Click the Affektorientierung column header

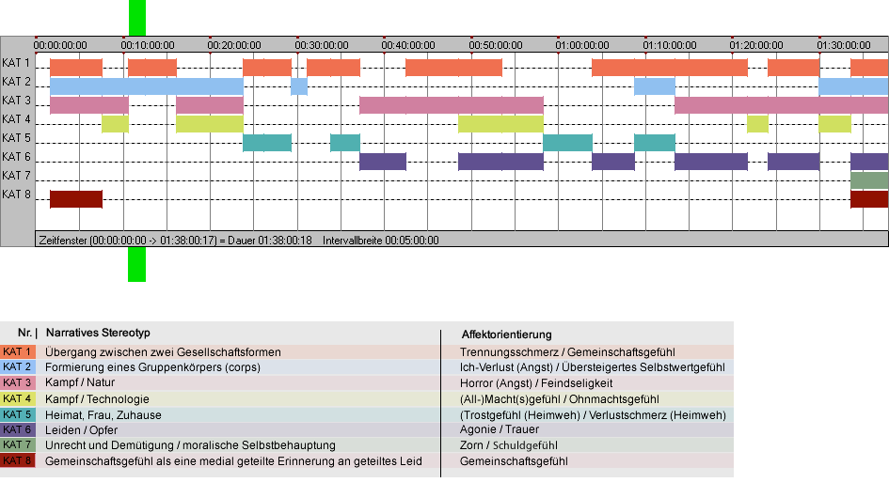point(506,335)
